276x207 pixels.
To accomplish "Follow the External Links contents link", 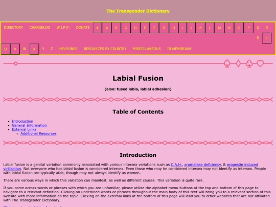I will pos(24,129).
